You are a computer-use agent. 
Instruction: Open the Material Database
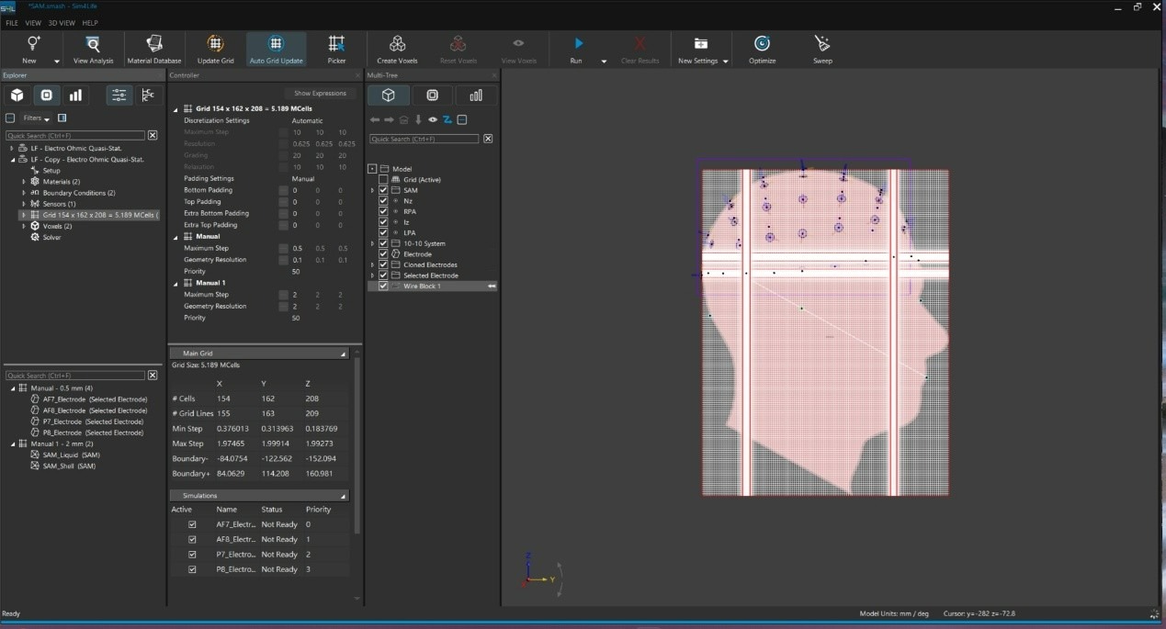coord(153,44)
